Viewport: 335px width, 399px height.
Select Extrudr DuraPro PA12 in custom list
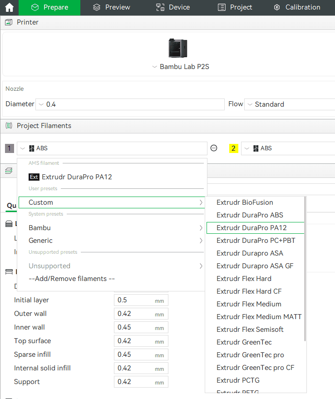(x=255, y=228)
